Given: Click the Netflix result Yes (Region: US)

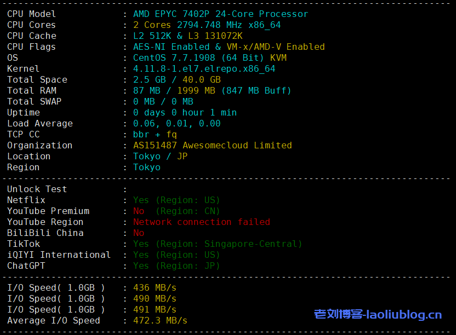Looking at the screenshot, I should click(175, 200).
